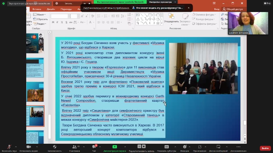Click the green encryption shield icon
The width and height of the screenshot is (273, 153).
(x=3, y=3)
